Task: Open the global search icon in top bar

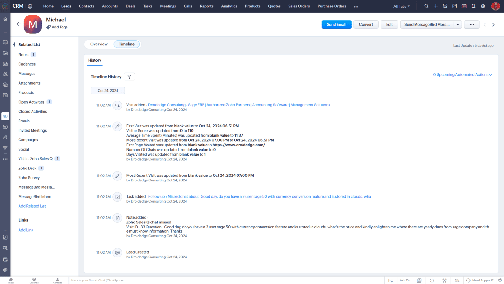Action: 426,6
